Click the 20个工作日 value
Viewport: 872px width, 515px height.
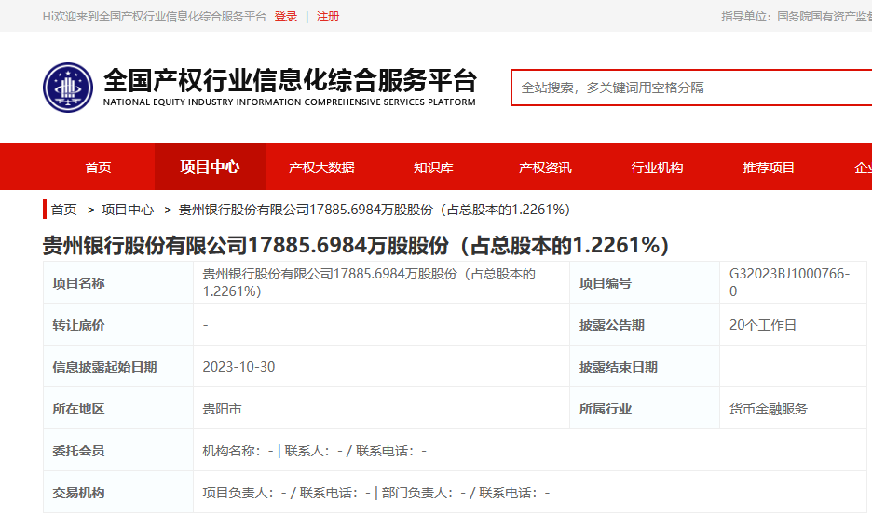[x=762, y=325]
